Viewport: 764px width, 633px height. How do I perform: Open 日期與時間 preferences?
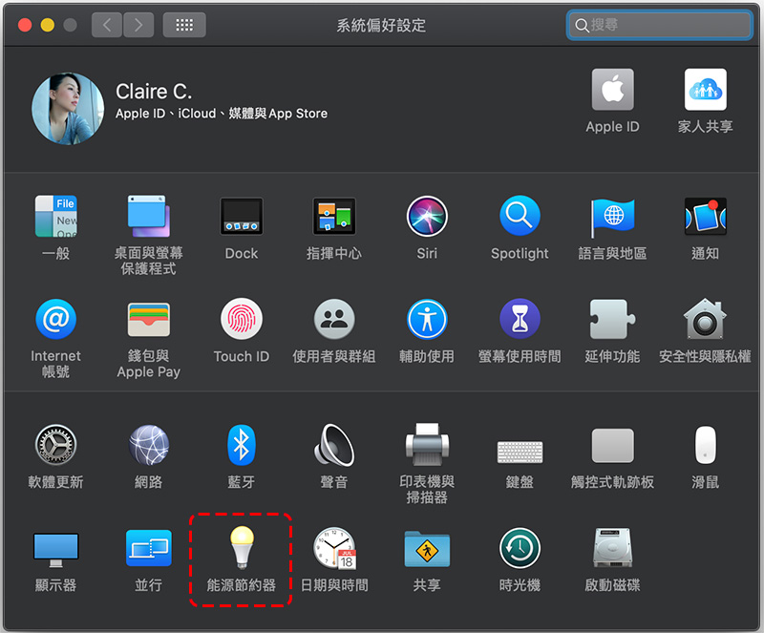(x=335, y=548)
